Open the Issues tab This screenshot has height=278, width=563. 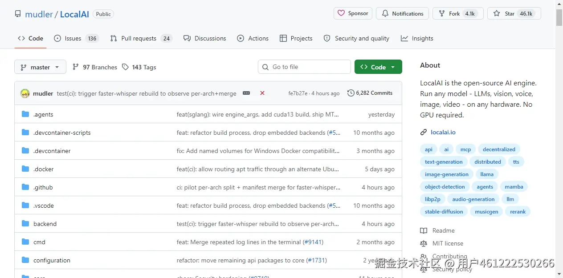coord(76,38)
